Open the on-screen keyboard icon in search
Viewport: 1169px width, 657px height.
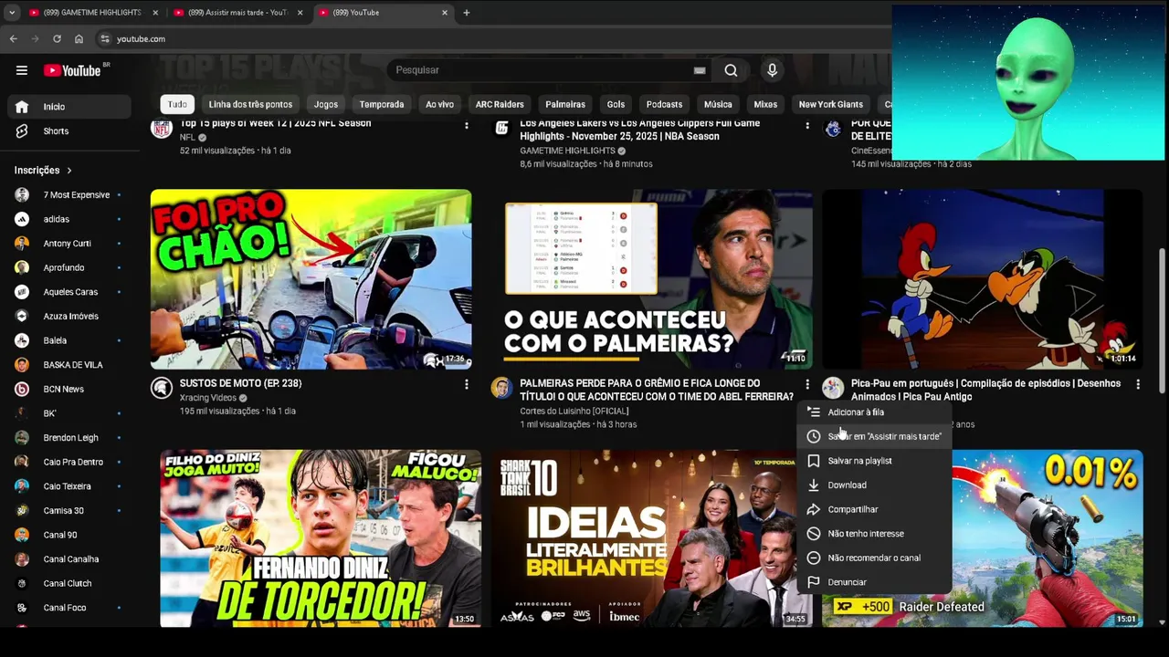[700, 70]
